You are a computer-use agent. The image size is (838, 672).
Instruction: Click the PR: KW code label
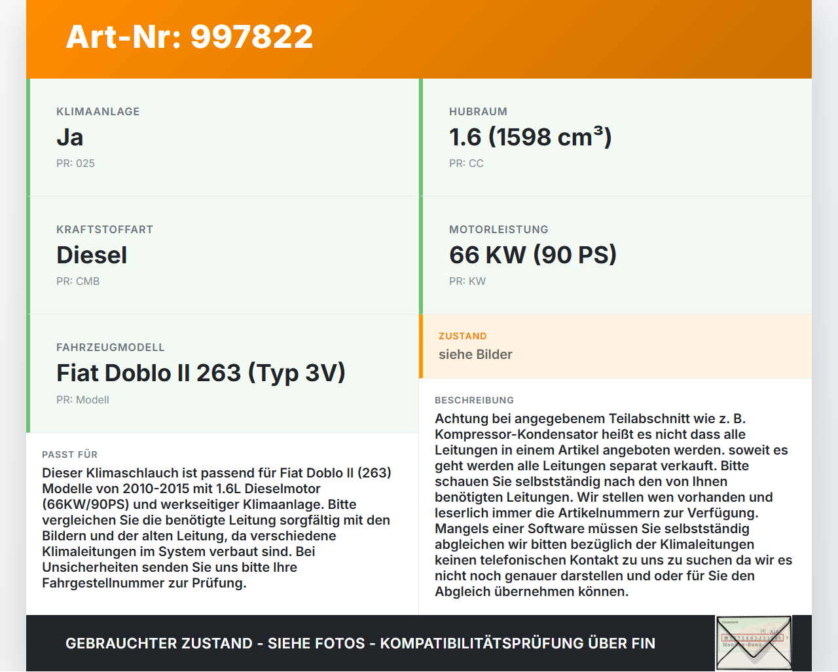(467, 281)
